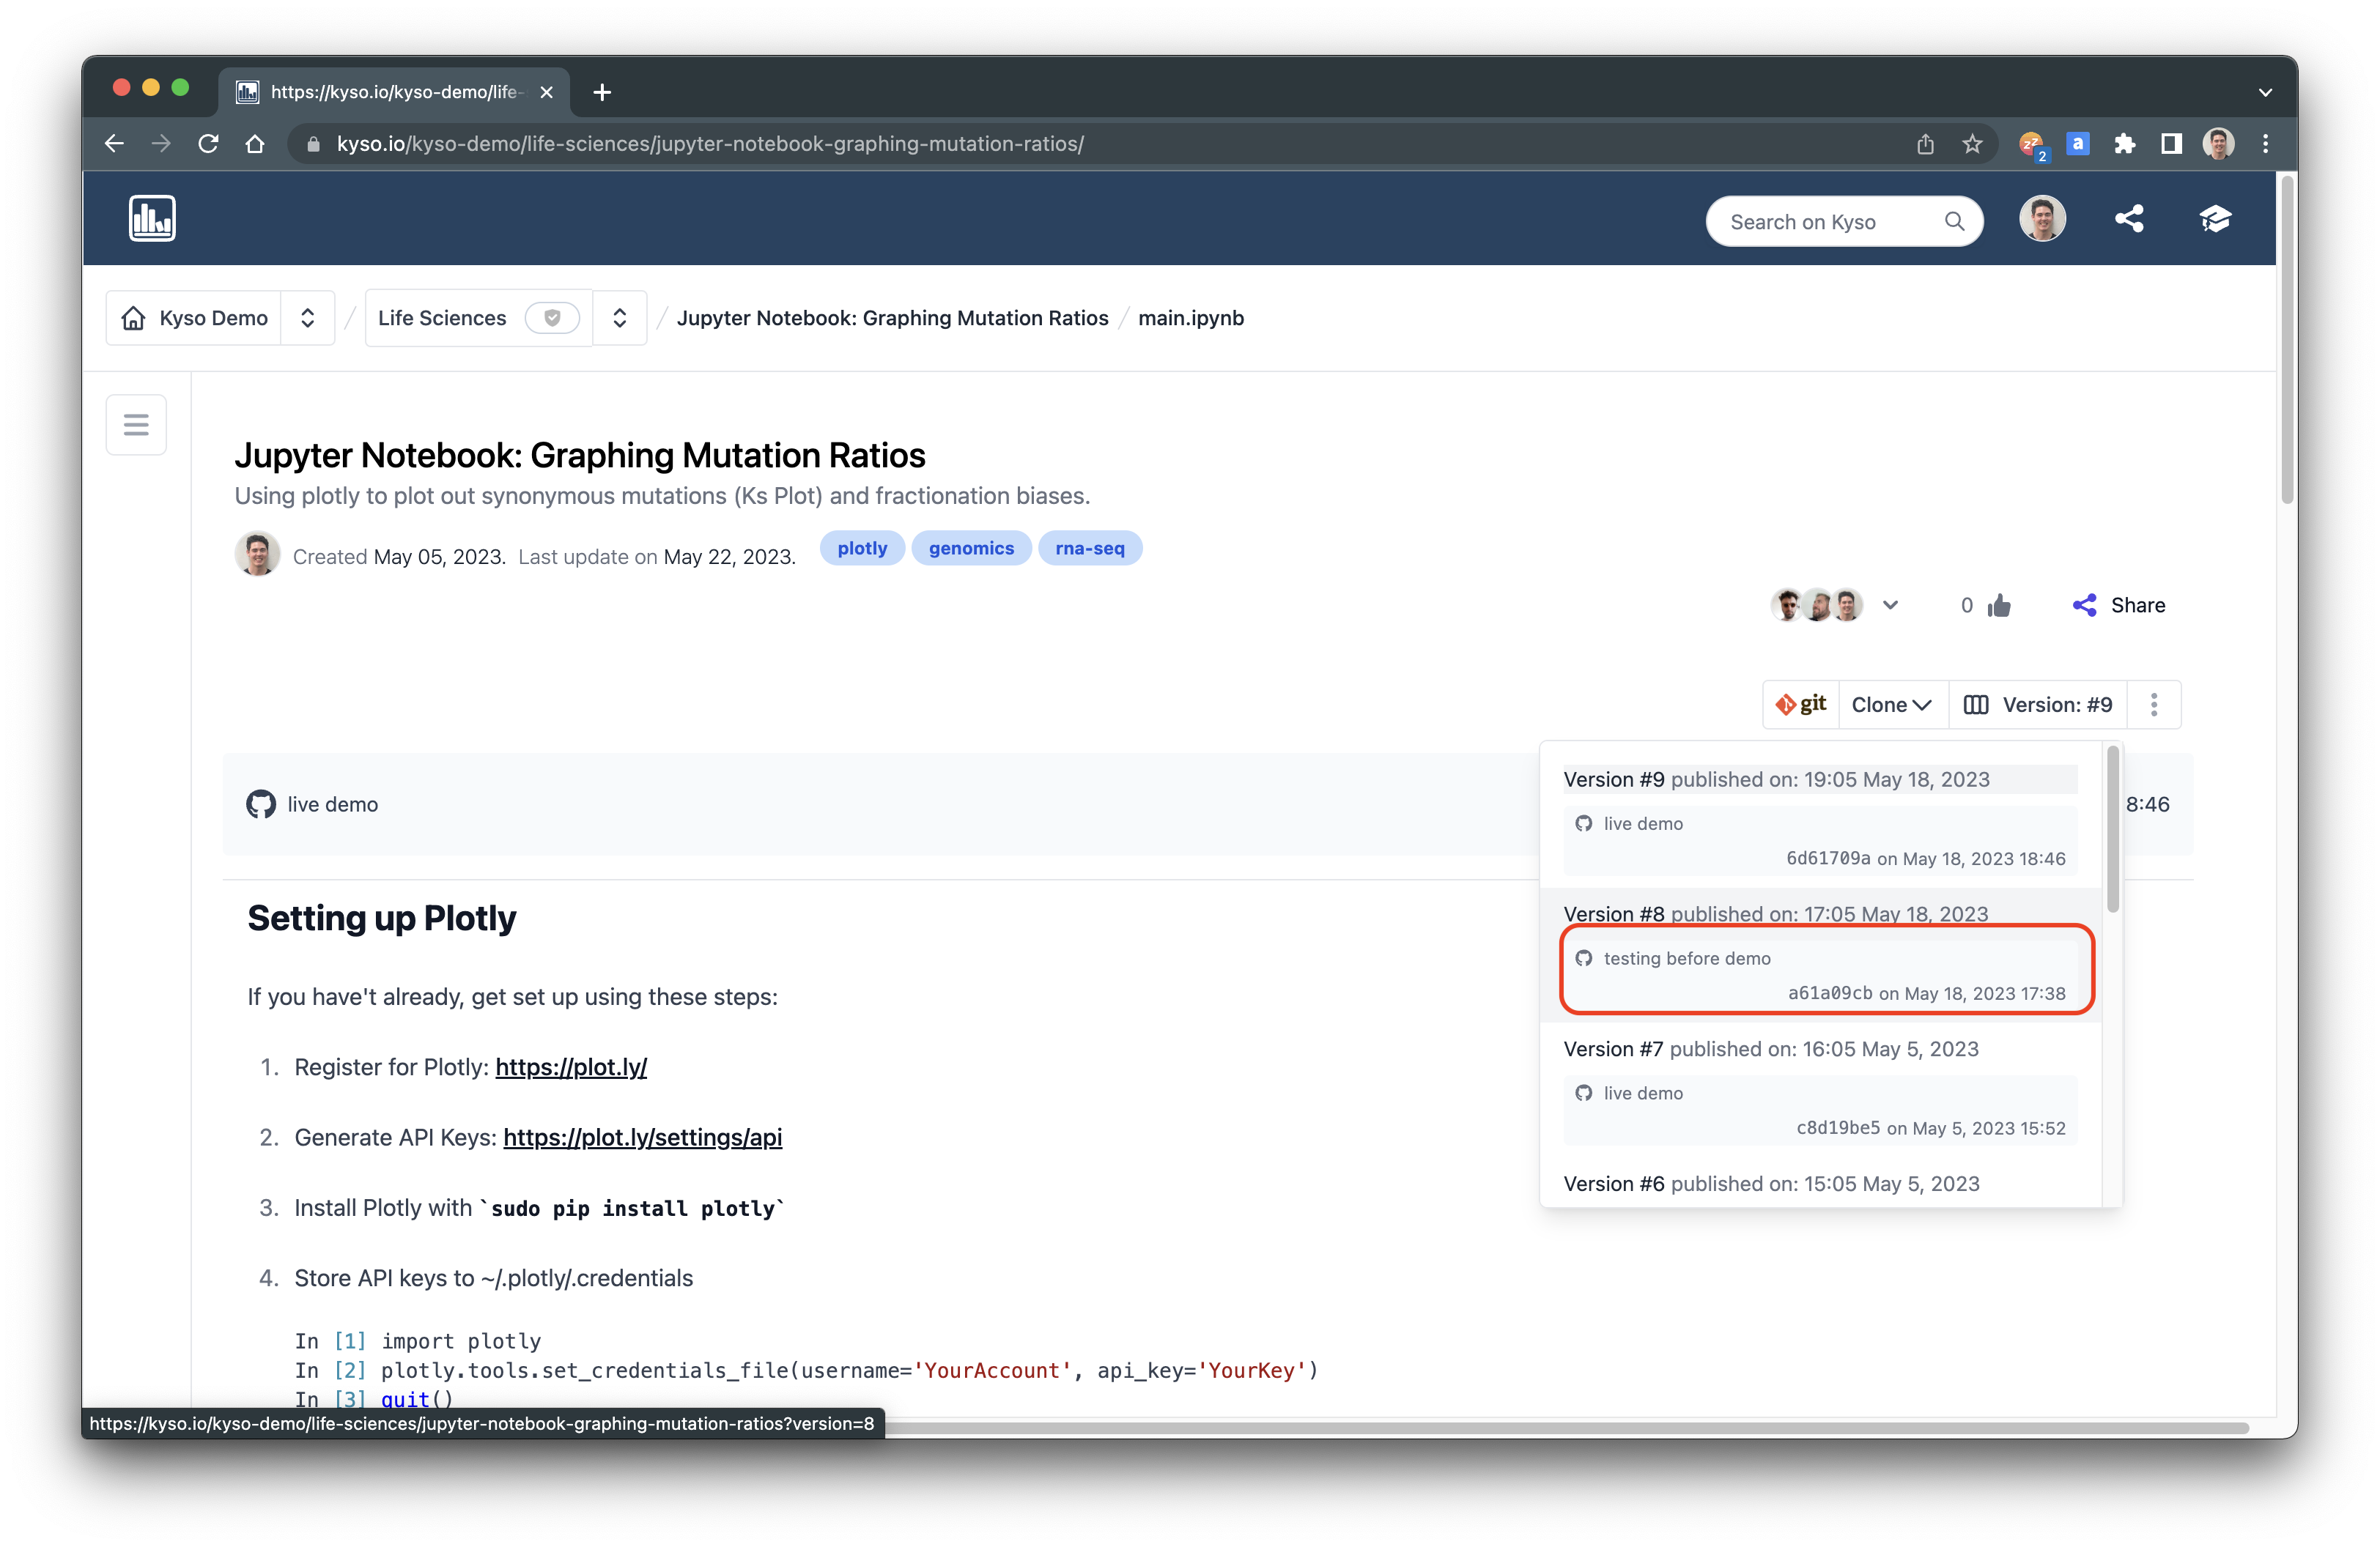Click the contributors avatar group
Viewport: 2380px width, 1547px height.
[1817, 606]
